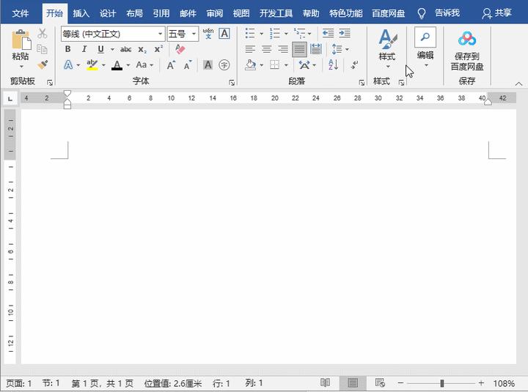Switch to the 插入 Insert tab
Screen dimensions: 528x392
pos(81,13)
